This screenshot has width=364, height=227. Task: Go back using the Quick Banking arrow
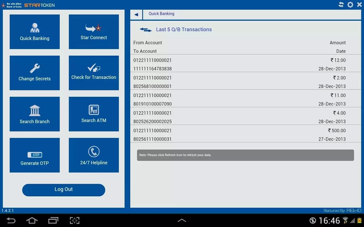[x=136, y=14]
